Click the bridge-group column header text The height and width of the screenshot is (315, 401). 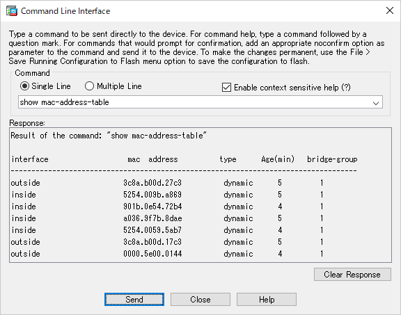(x=332, y=159)
